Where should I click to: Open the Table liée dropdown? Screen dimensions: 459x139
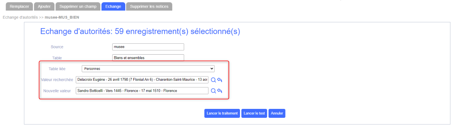[x=148, y=69]
